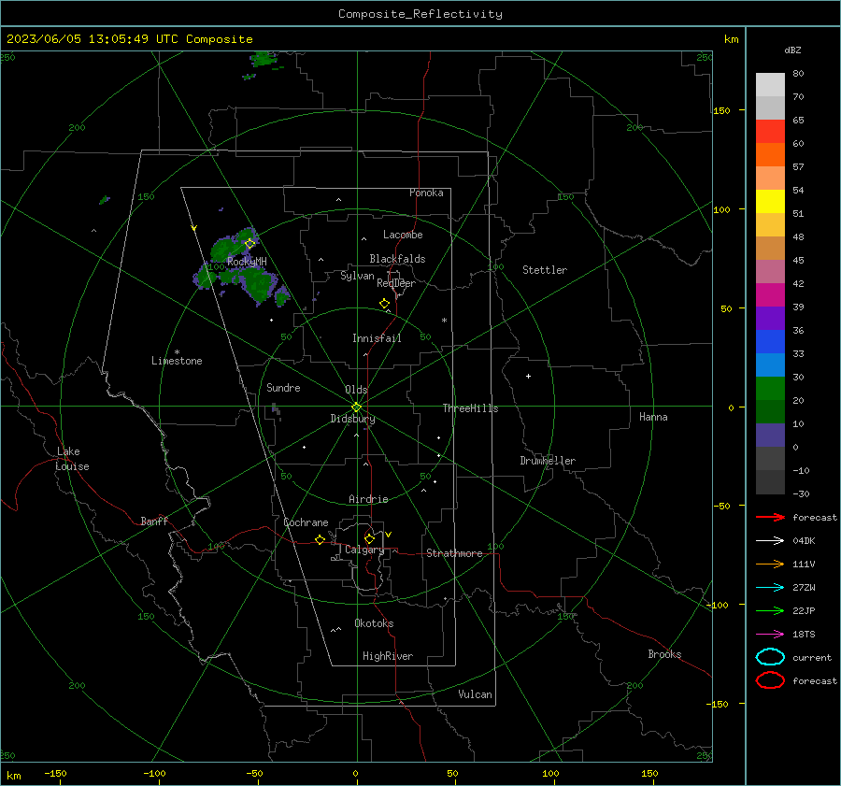Click the Brooks town label
Image resolution: width=841 pixels, height=786 pixels.
tap(664, 654)
